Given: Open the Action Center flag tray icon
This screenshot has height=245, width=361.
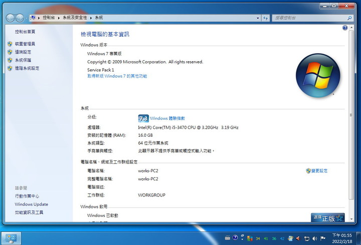Looking at the screenshot, I should [x=323, y=238].
